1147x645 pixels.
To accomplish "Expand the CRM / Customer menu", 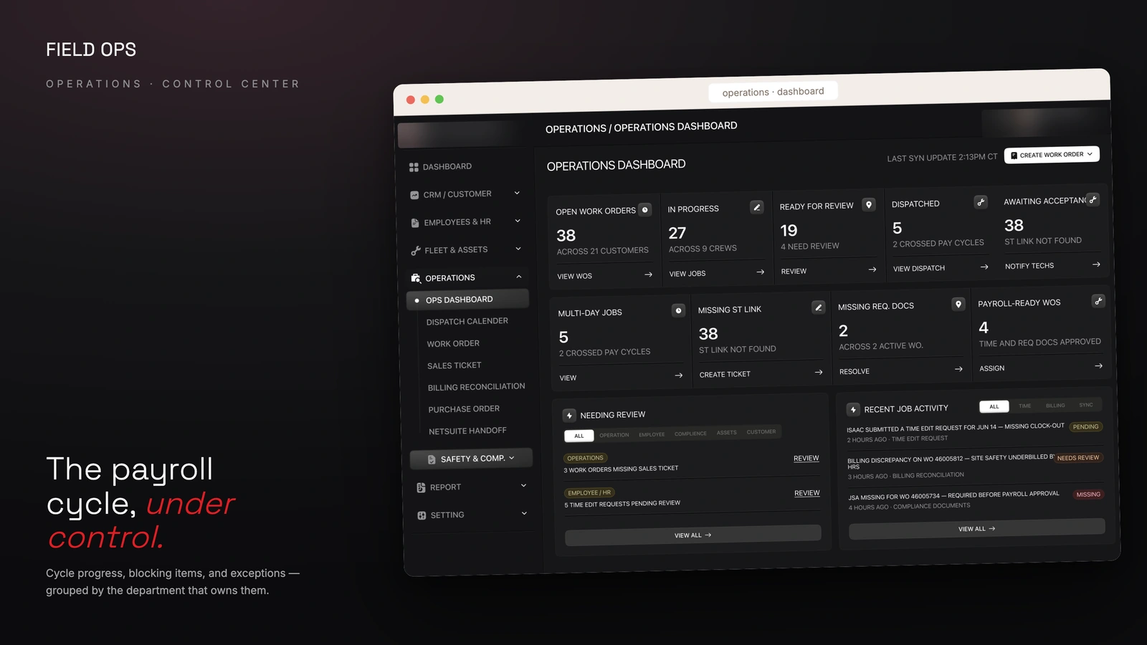I will click(517, 193).
